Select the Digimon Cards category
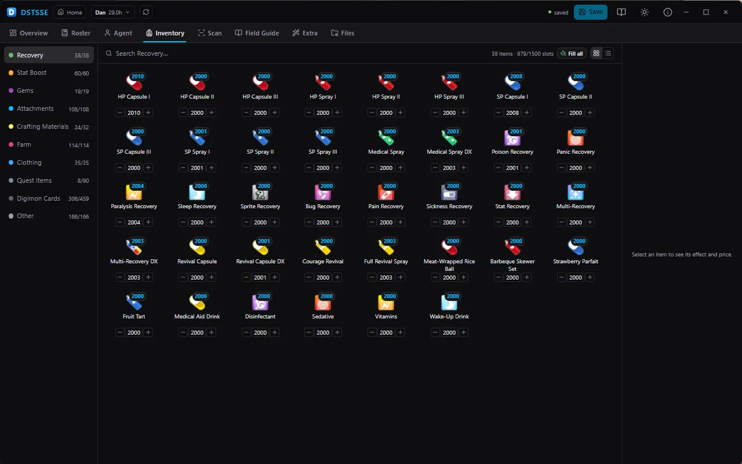 (49, 198)
